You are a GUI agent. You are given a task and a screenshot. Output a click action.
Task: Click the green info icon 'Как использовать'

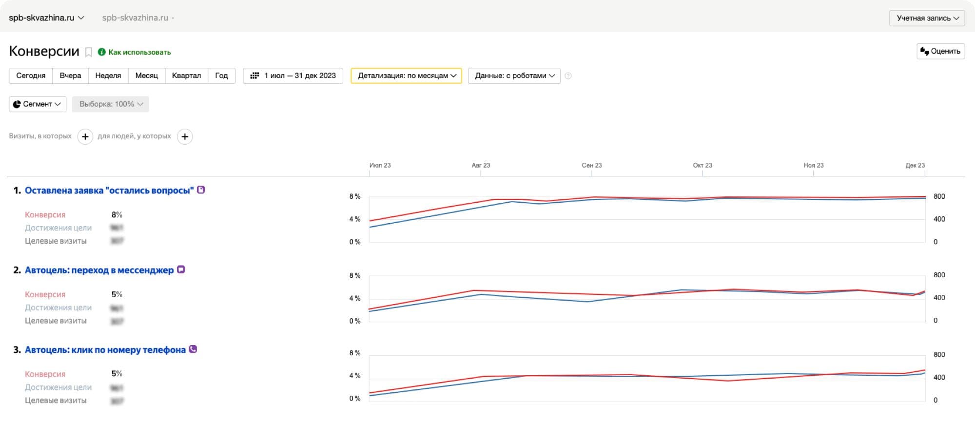tap(102, 52)
